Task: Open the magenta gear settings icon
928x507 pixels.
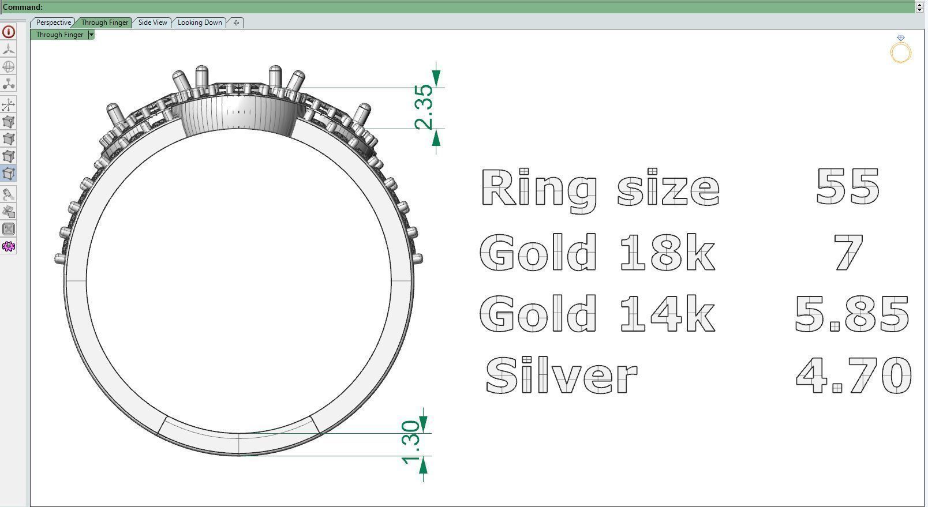Action: click(x=9, y=246)
